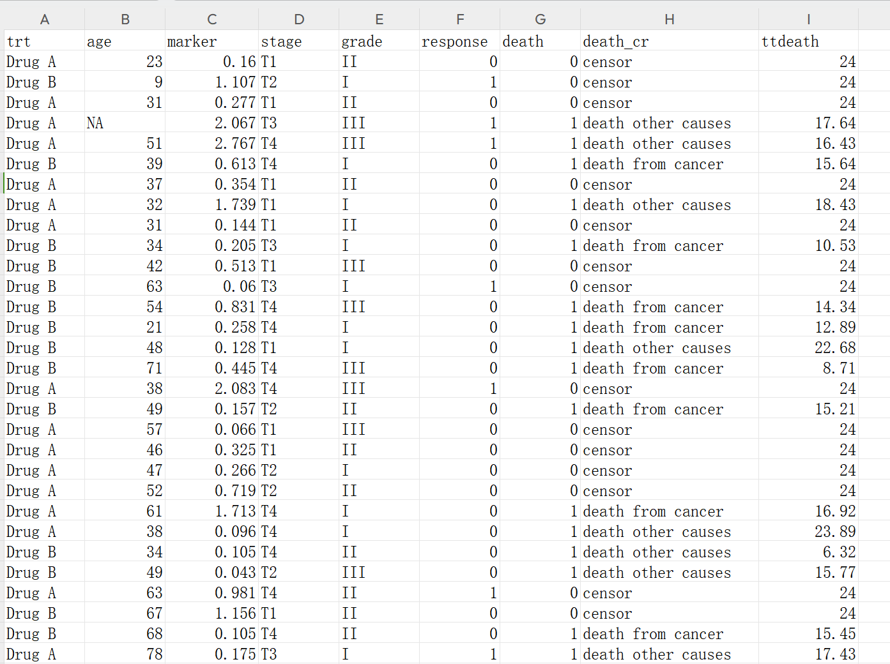
Task: Select marker cell 0.325
Action: [211, 449]
